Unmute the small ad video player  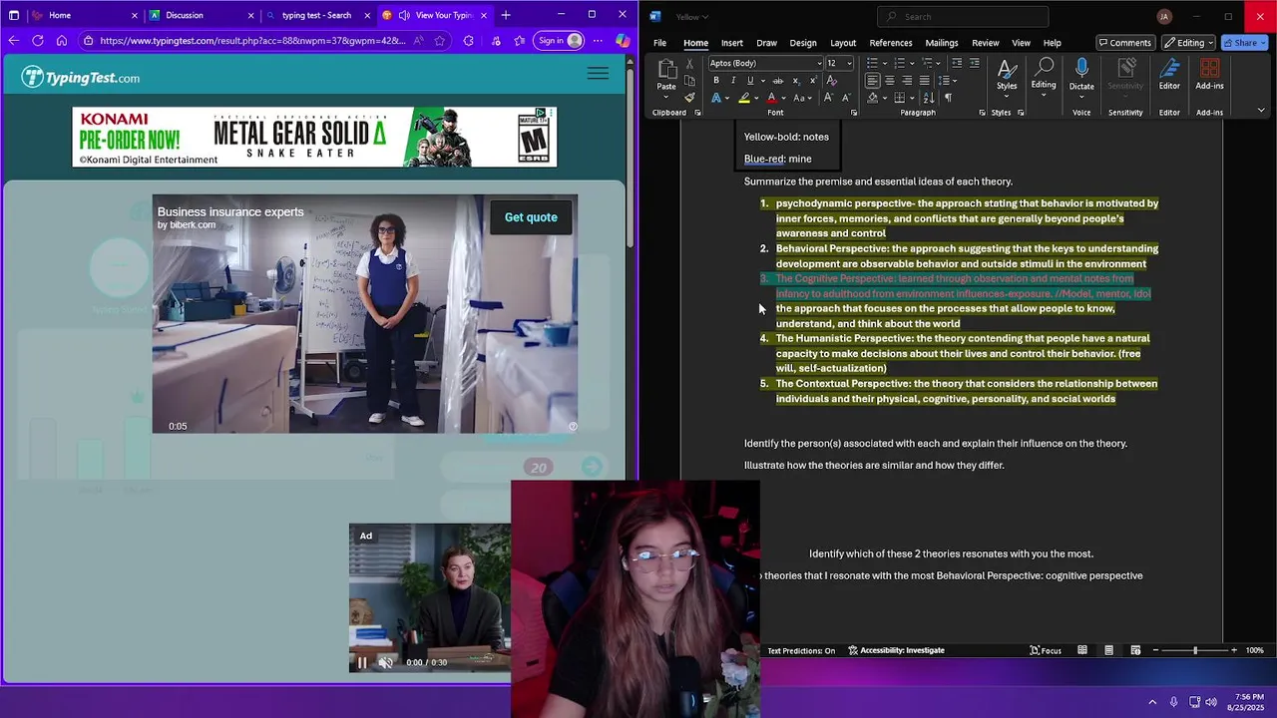point(385,662)
